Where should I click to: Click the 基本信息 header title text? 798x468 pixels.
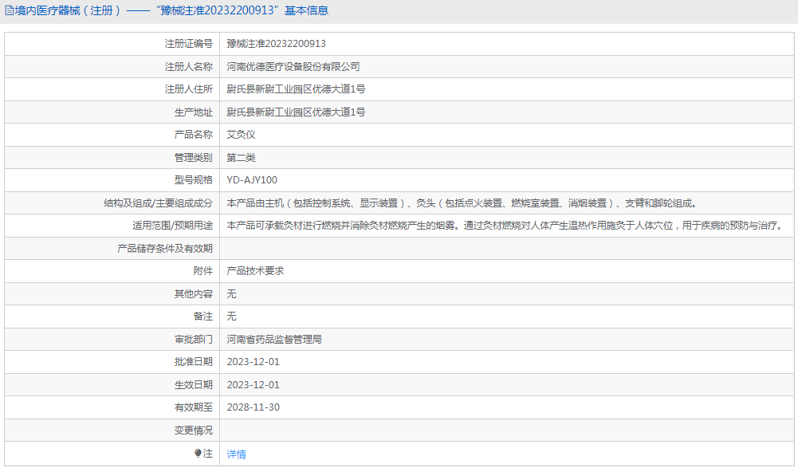tap(306, 10)
